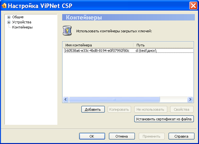199x144 pixels.
Task: Sort by Имя контейнера column header
Action: coord(98,45)
